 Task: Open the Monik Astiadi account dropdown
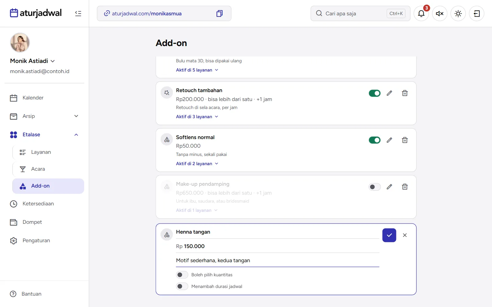(x=33, y=61)
